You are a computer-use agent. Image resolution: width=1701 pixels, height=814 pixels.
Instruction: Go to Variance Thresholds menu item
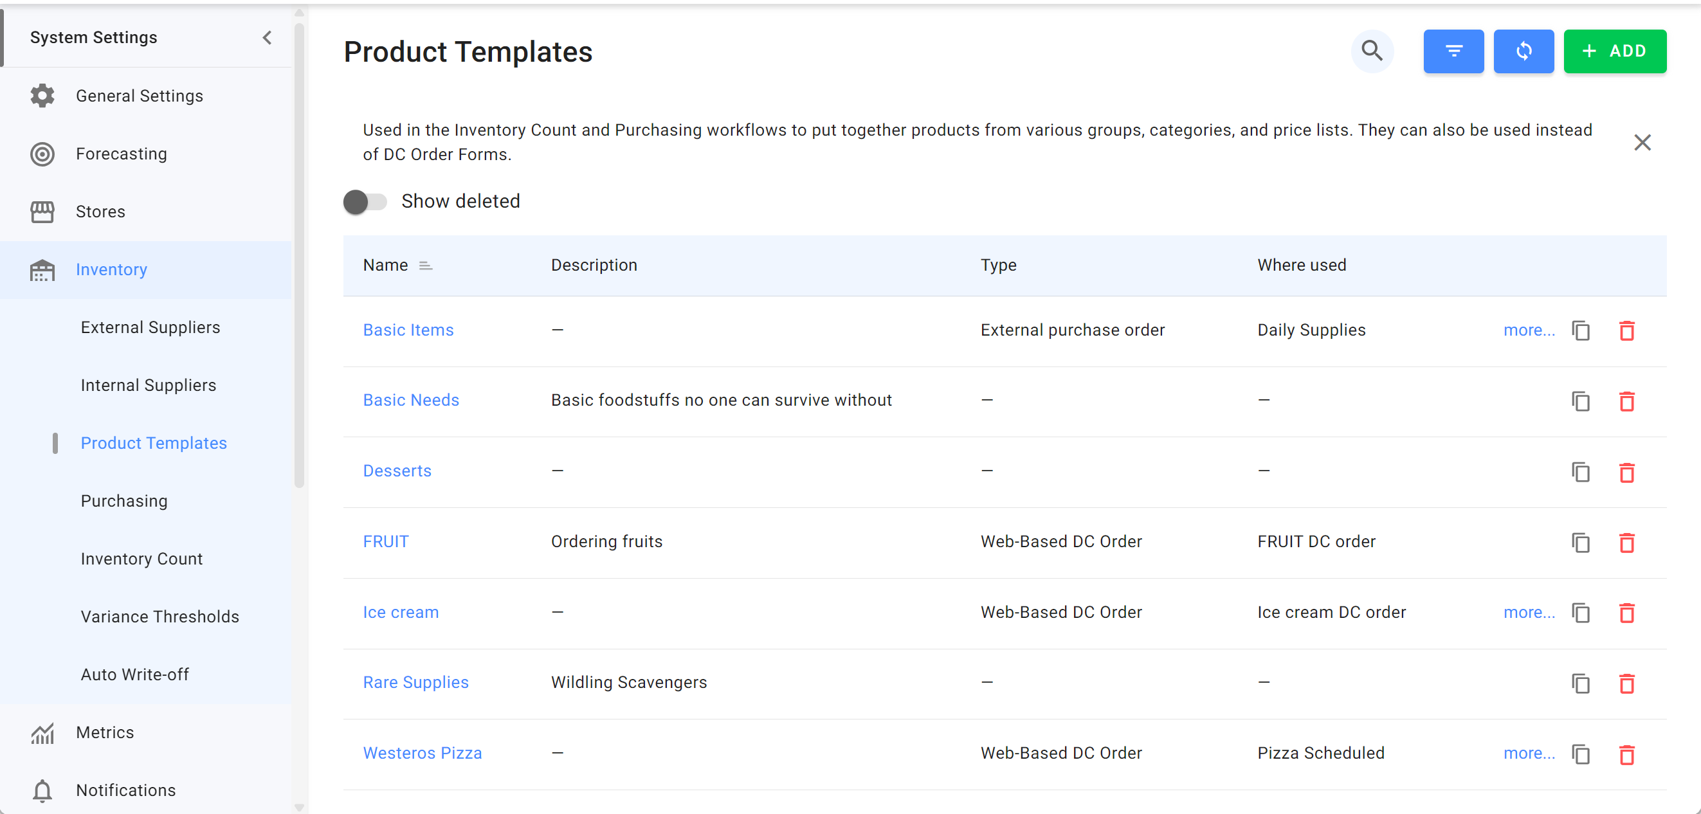tap(159, 616)
